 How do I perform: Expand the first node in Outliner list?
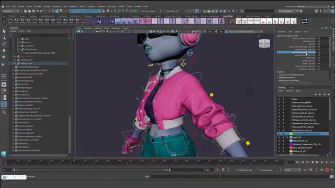(x=19, y=39)
